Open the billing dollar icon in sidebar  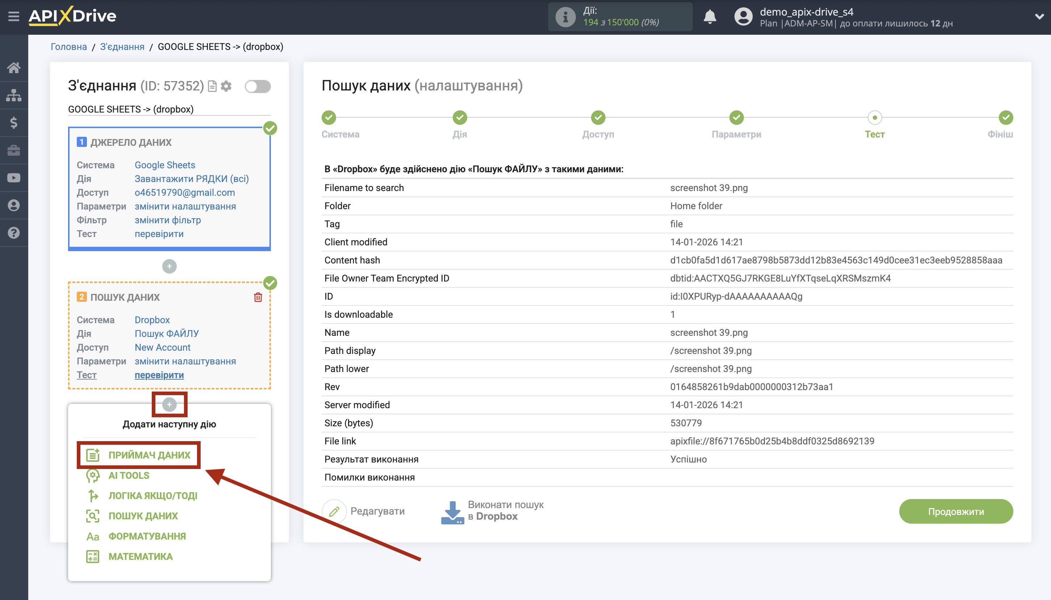point(14,122)
